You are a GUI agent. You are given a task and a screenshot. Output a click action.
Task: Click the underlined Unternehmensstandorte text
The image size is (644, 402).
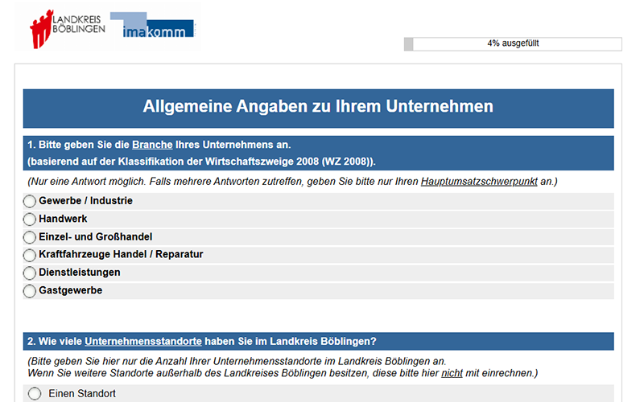pos(142,341)
